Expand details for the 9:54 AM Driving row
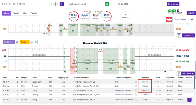This screenshot has width=196, height=105. point(190,100)
